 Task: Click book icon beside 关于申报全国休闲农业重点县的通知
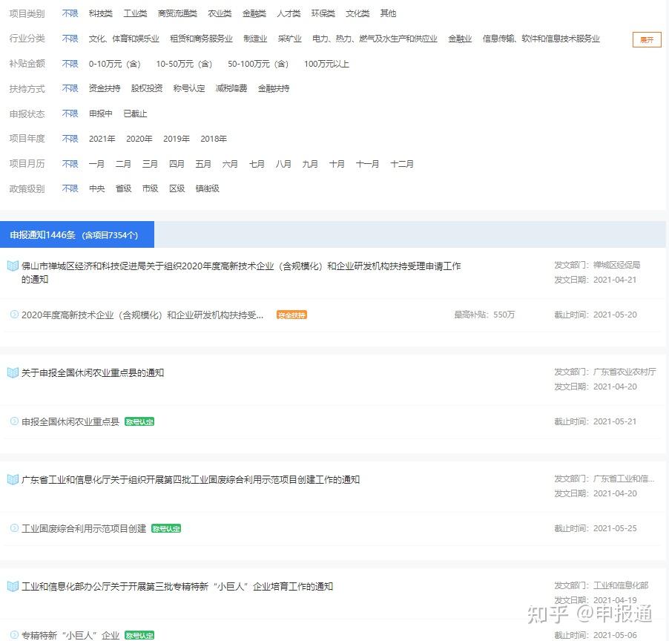coord(13,372)
